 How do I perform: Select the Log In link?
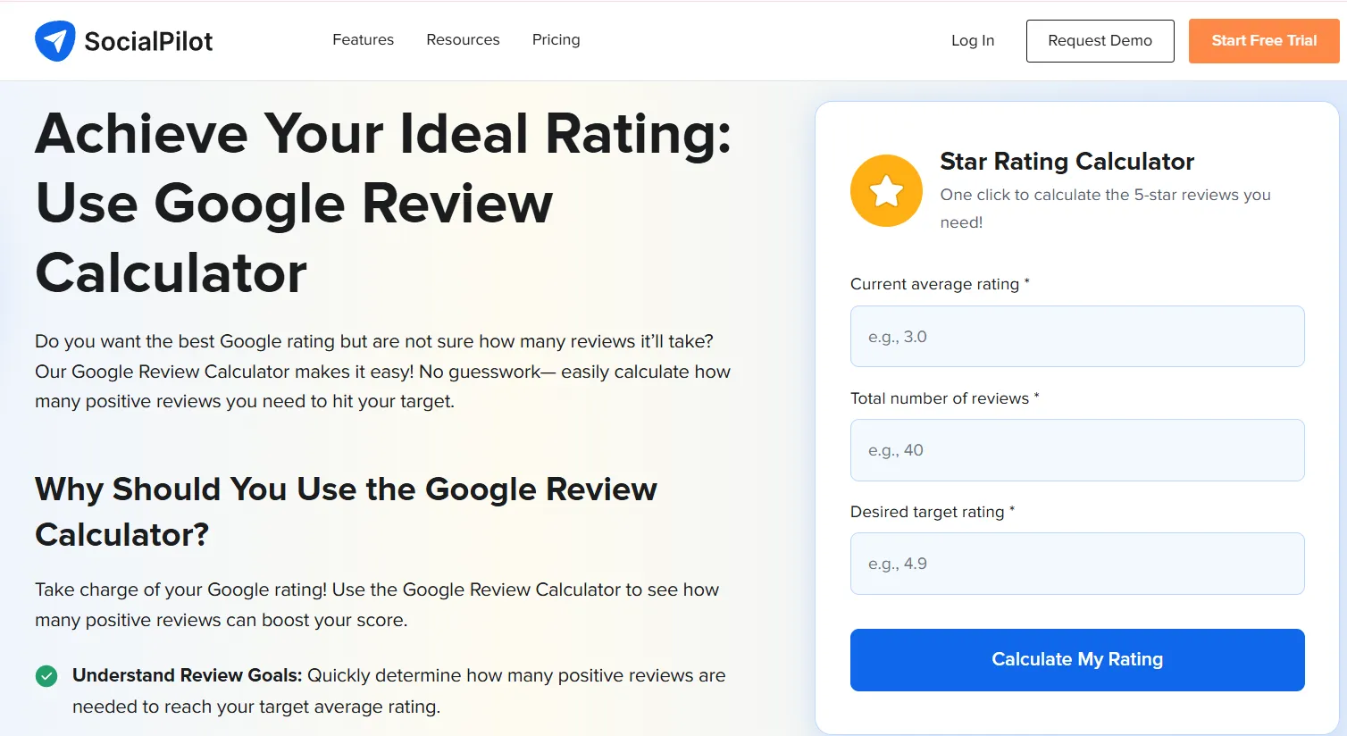(x=973, y=40)
